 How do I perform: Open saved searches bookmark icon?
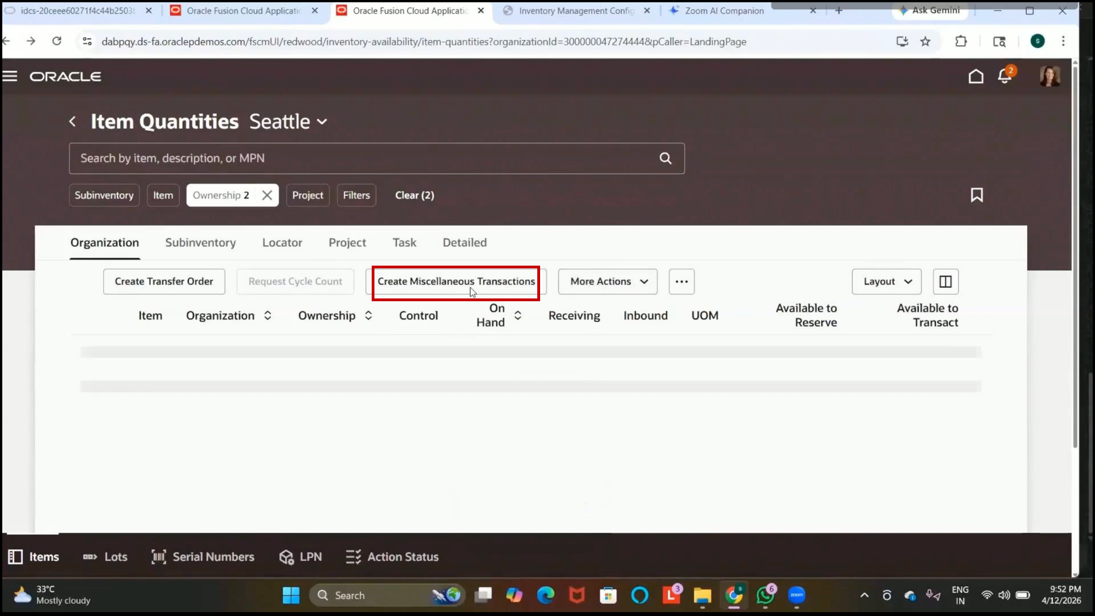[976, 195]
